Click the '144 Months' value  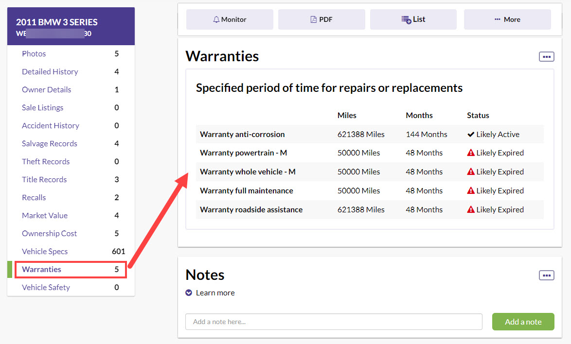pyautogui.click(x=427, y=134)
